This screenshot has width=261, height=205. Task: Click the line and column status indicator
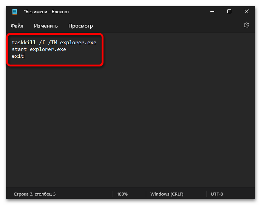tap(35, 194)
